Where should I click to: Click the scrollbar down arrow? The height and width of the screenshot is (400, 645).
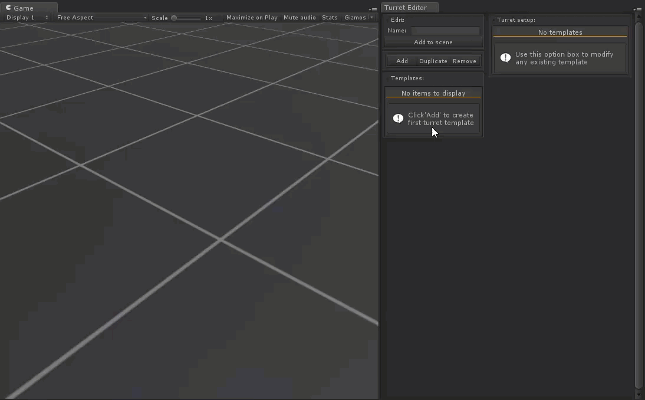pos(639,395)
